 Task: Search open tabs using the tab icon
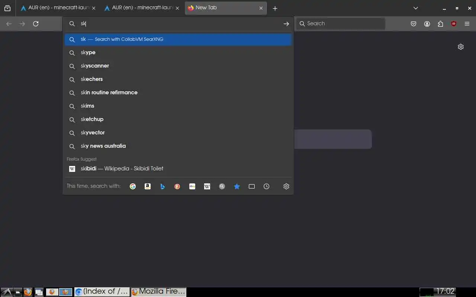252,186
